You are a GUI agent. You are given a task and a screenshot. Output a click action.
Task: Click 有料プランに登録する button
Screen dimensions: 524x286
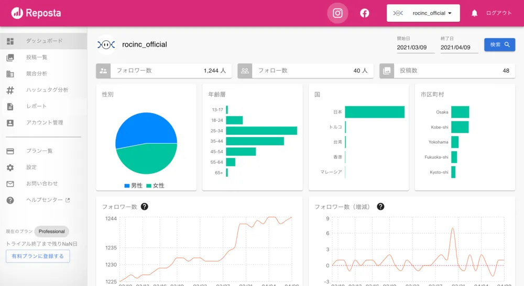(x=38, y=256)
